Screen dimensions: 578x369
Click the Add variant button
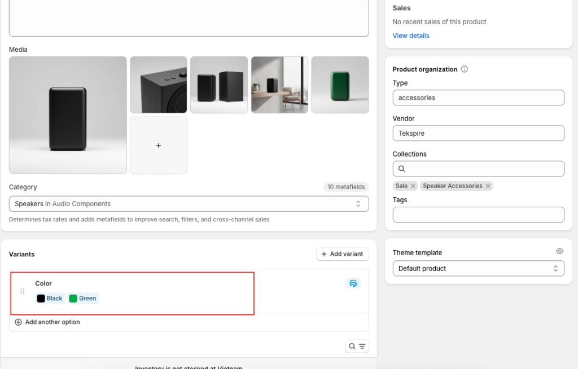[x=342, y=254]
